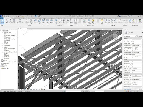This screenshot has width=143, height=107.
Task: Open the Select panel dropdown
Action: click(x=2, y=25)
